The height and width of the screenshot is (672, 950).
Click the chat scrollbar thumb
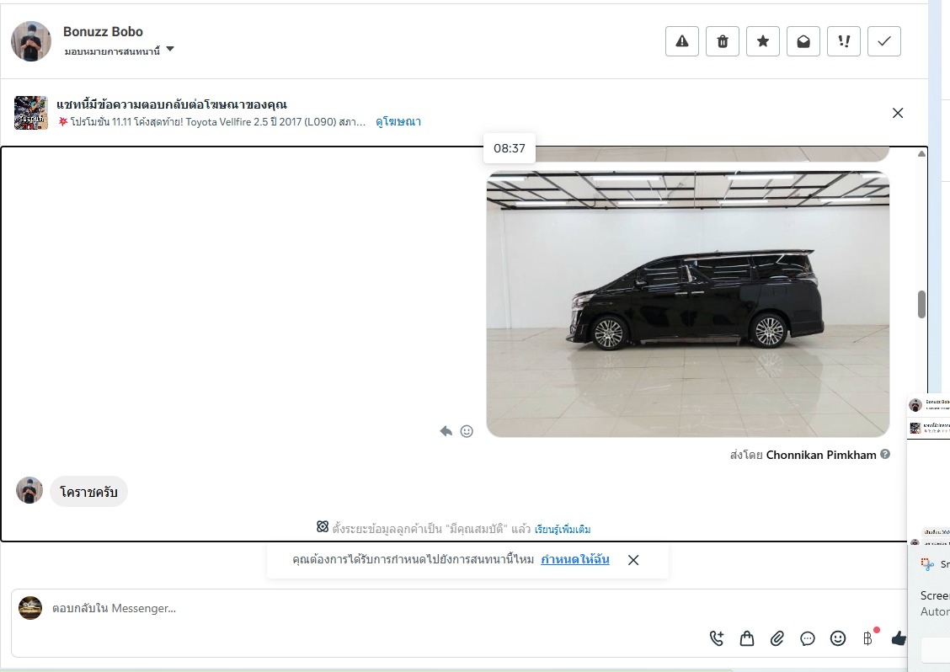coord(921,304)
